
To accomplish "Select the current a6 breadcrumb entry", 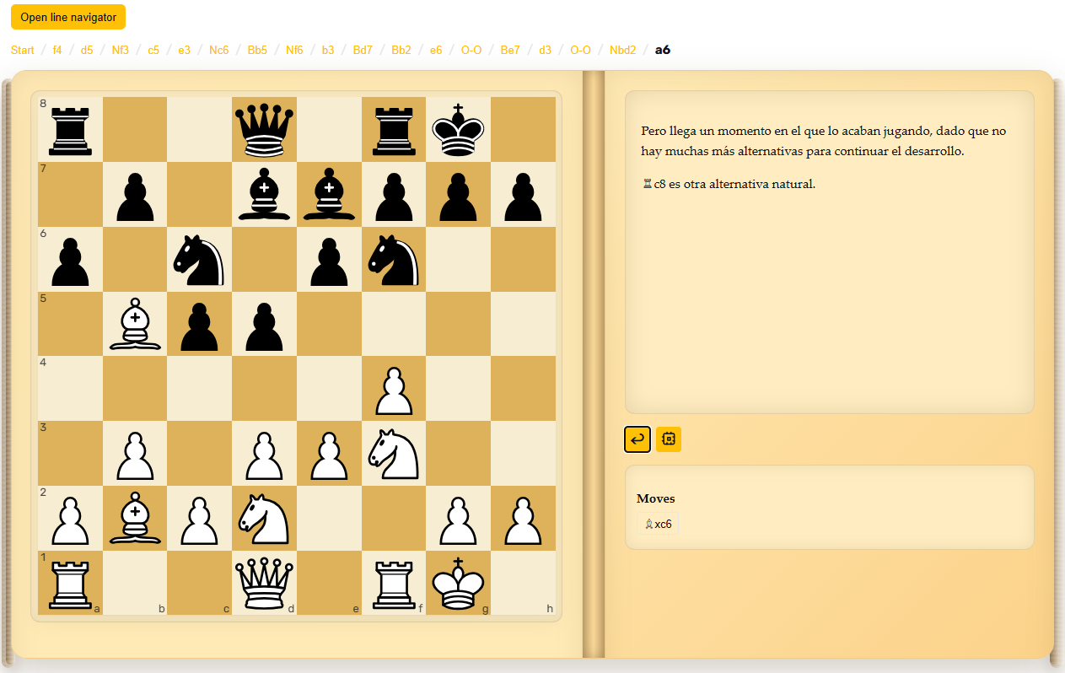I will (x=663, y=50).
